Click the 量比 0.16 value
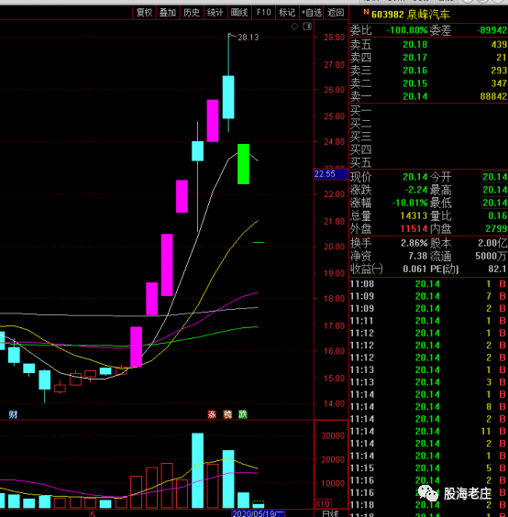Viewport: 508px width, 517px height. [497, 215]
